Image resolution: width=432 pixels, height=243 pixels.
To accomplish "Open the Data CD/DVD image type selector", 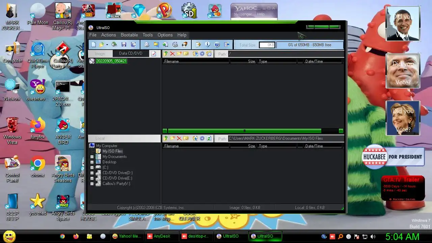I will [131, 53].
